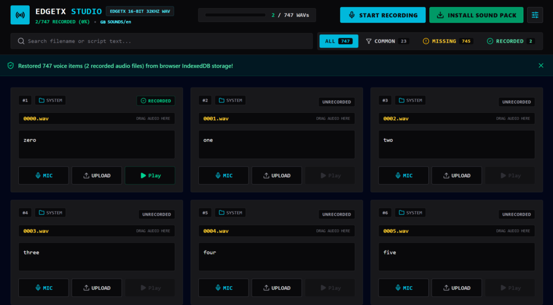
Task: Switch to the COMMON 23 filter tab
Action: [x=388, y=41]
